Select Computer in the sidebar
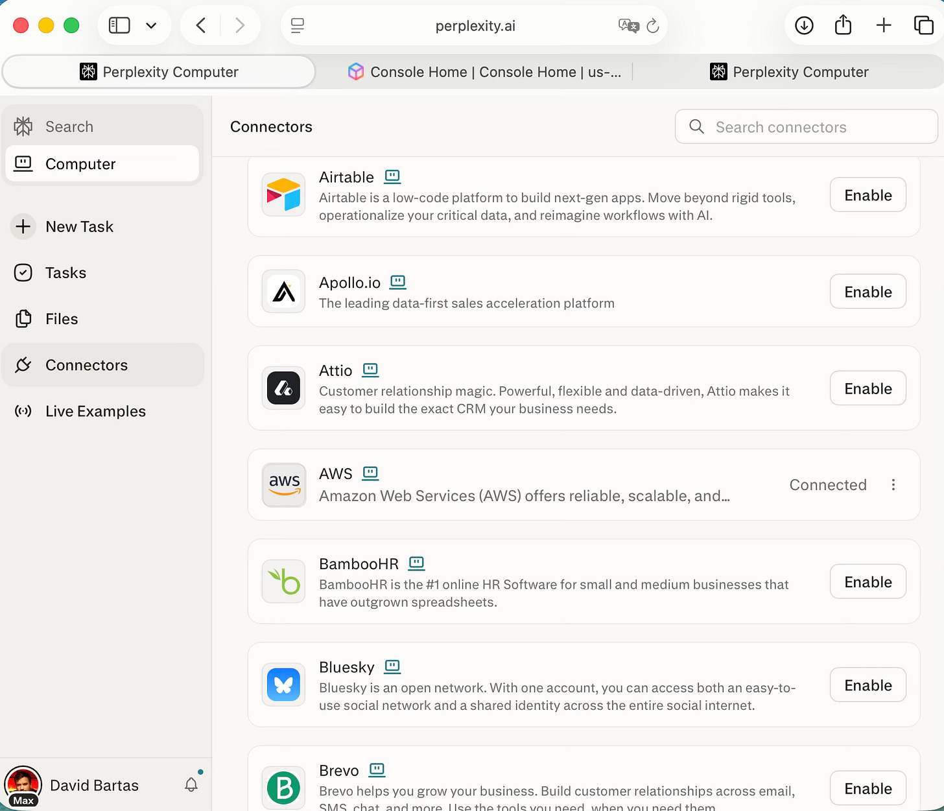Screen dimensions: 944x811 (102, 164)
